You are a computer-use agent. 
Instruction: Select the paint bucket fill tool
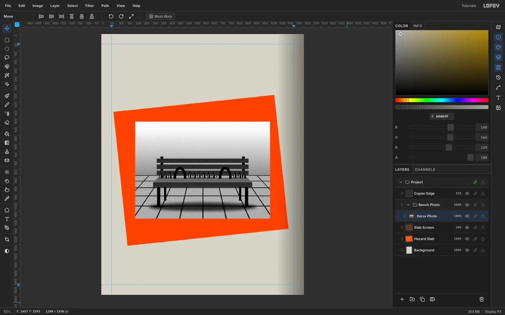pos(7,134)
